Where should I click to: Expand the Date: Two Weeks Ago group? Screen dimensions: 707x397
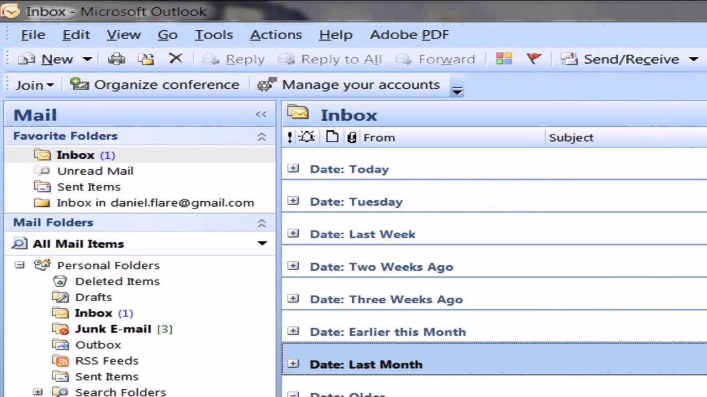pyautogui.click(x=293, y=266)
